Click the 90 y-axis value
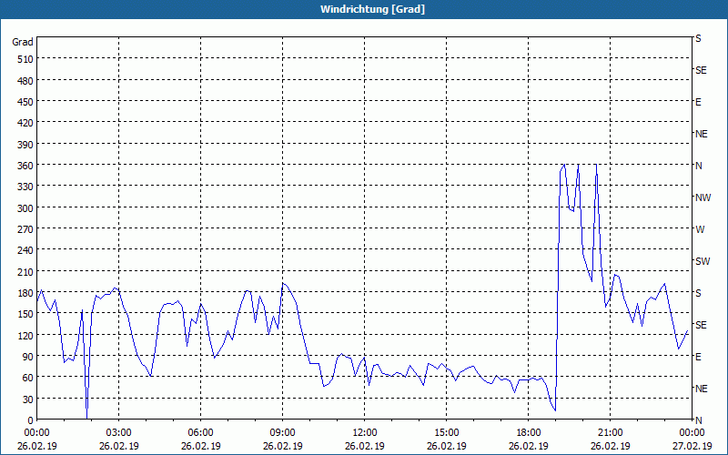 28,357
